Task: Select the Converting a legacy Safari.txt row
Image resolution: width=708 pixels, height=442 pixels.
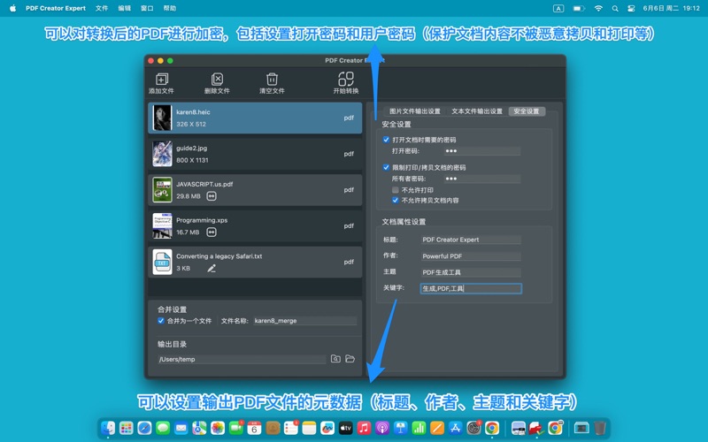Action: pos(255,262)
